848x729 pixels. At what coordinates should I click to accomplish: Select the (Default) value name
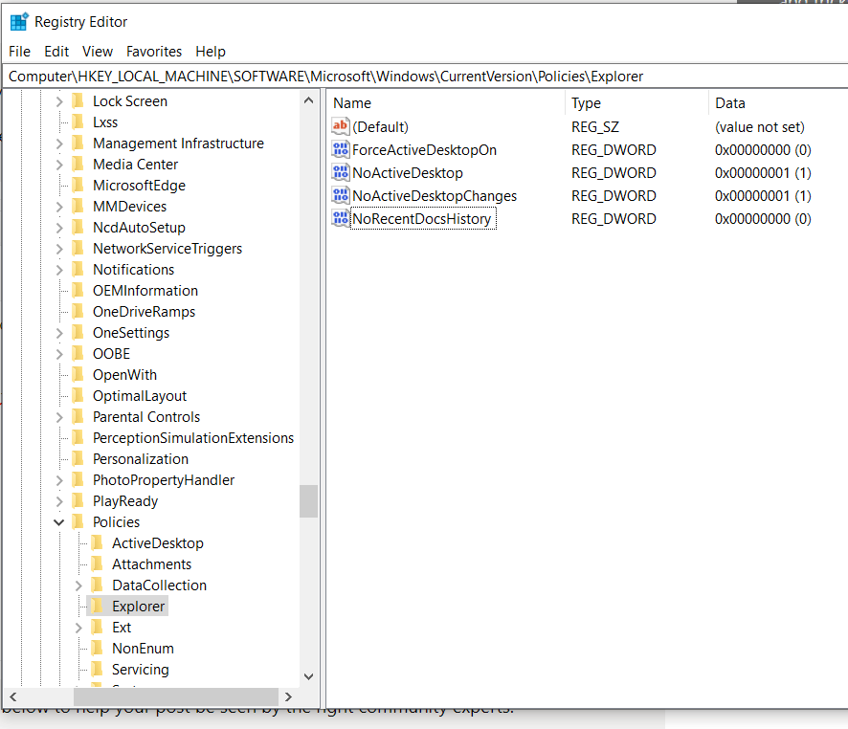[x=381, y=127]
